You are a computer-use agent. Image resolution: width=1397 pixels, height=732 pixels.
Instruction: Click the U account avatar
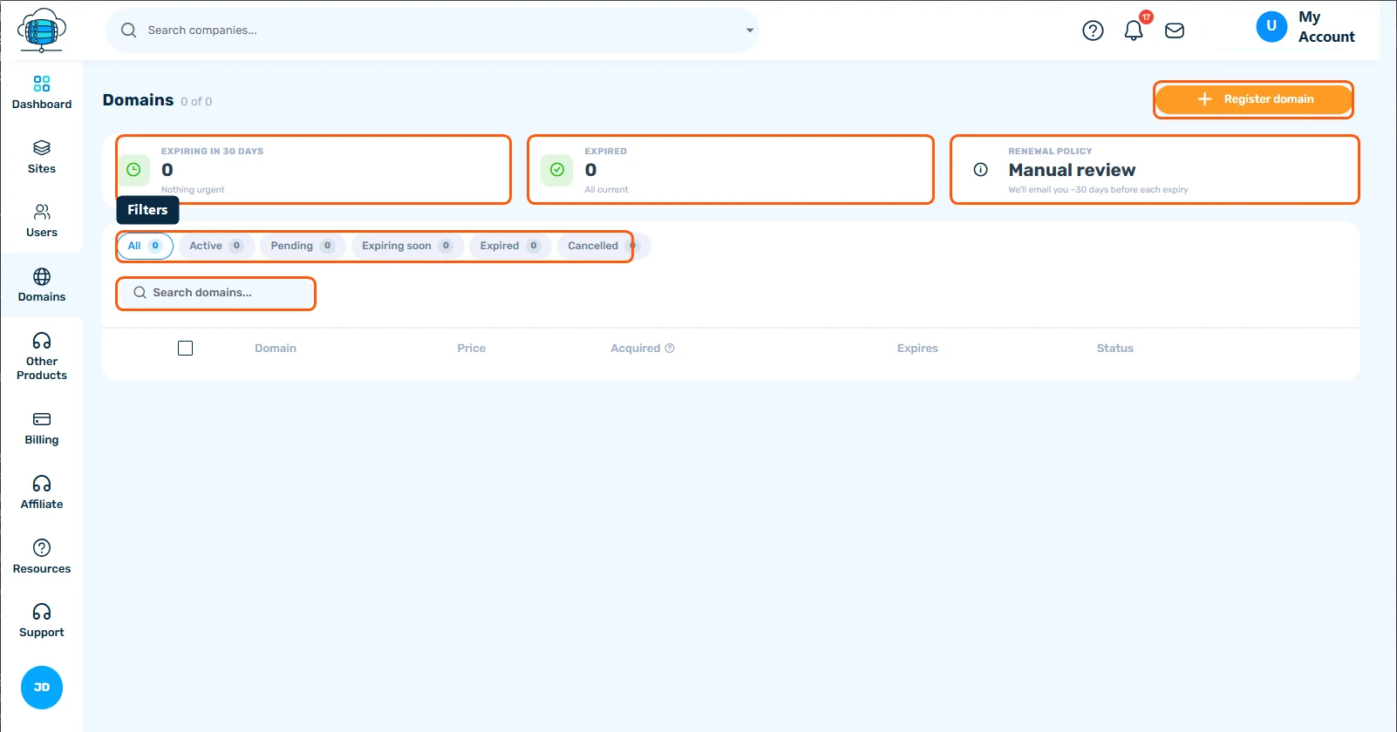[1271, 26]
